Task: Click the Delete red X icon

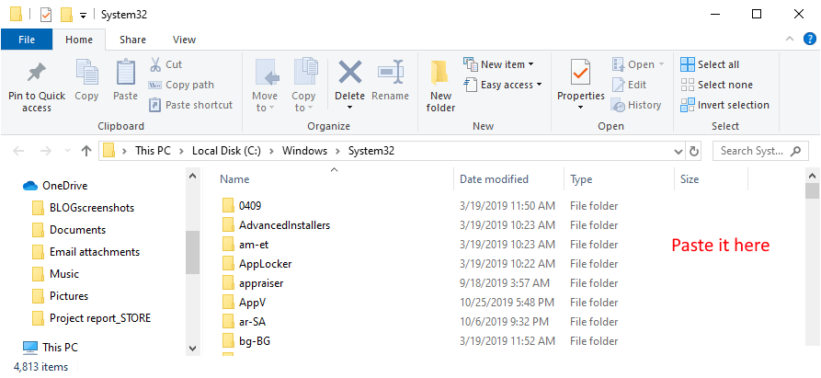Action: pos(349,73)
